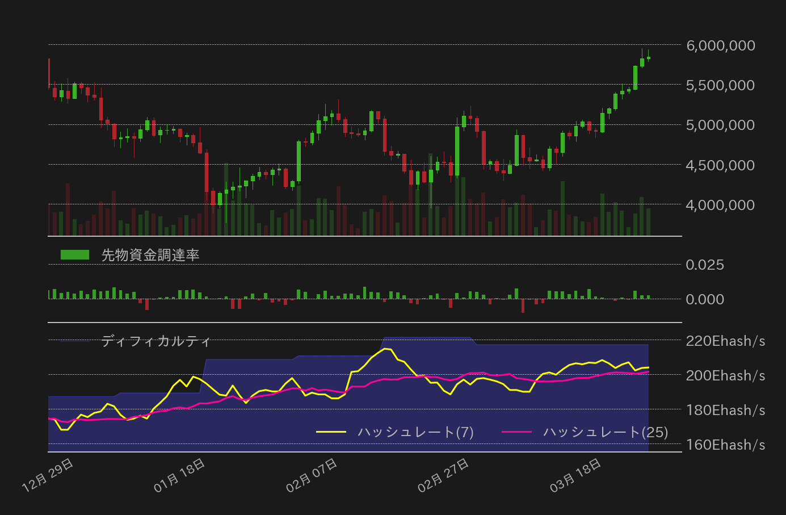This screenshot has height=515, width=786.
Task: Click the 0.000 funding rate gridline
Action: (x=705, y=299)
